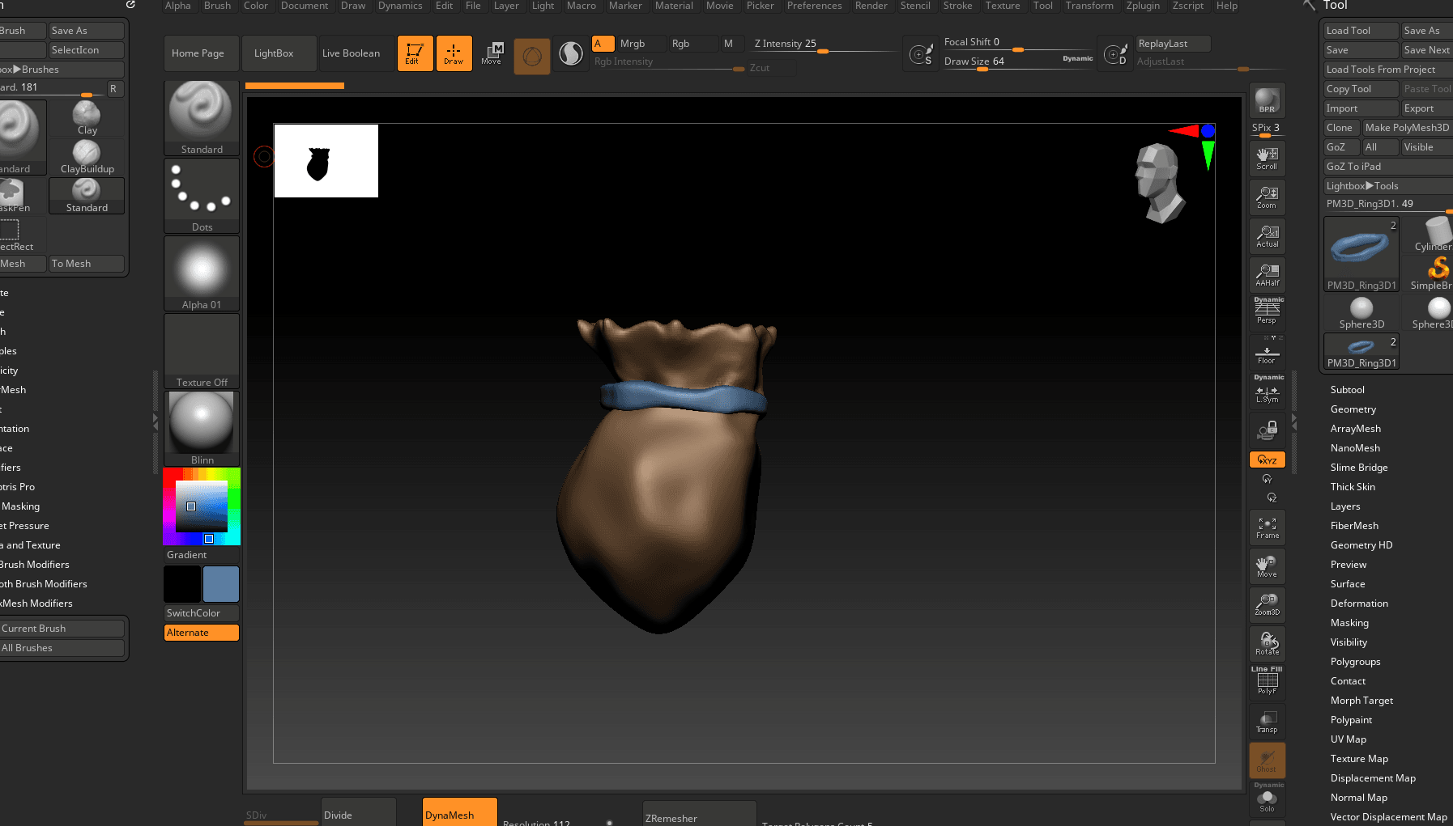This screenshot has width=1453, height=826.
Task: Select the SimpleBrush tool icon
Action: [1437, 273]
